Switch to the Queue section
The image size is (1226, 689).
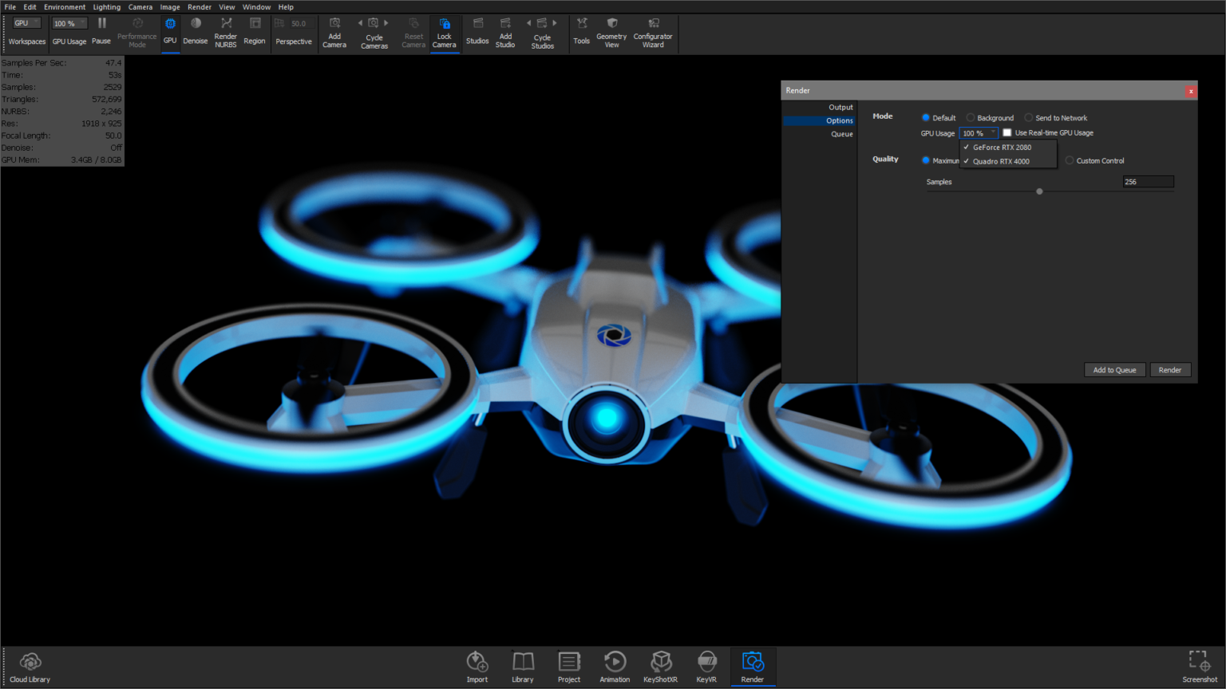coord(842,134)
